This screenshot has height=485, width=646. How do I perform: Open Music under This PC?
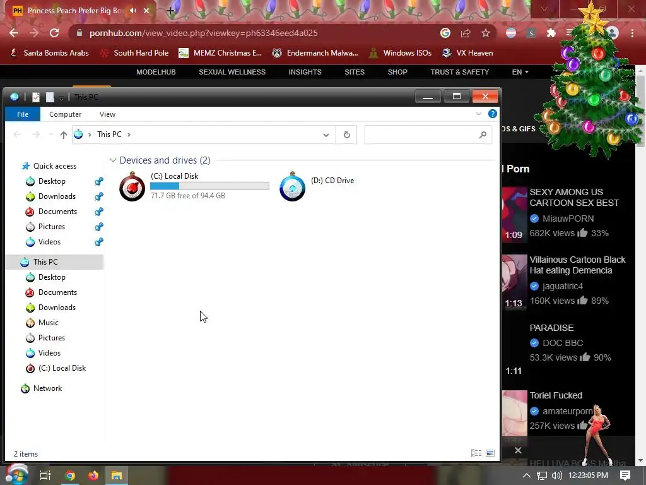pyautogui.click(x=48, y=323)
